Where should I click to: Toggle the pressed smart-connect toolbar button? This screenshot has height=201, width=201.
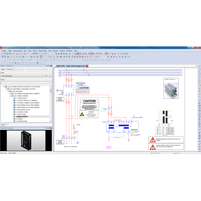pos(107,54)
